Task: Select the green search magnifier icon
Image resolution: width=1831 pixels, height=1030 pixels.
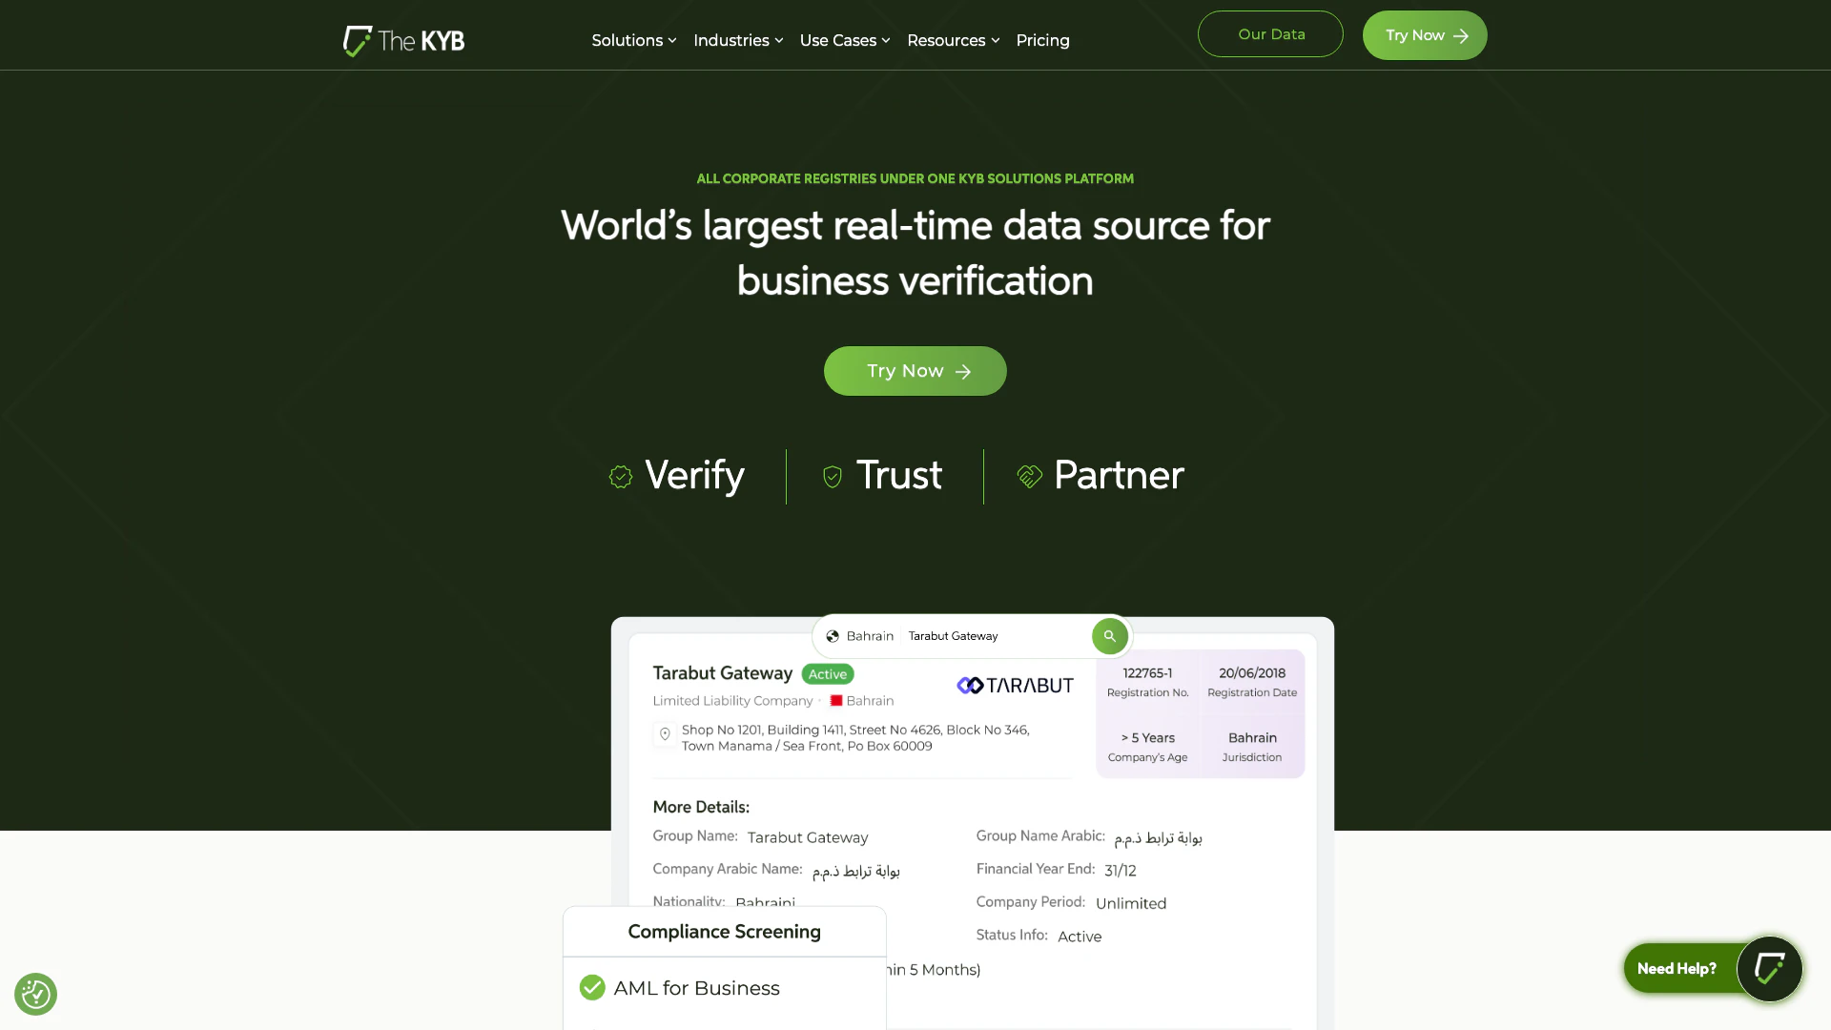Action: pyautogui.click(x=1109, y=636)
